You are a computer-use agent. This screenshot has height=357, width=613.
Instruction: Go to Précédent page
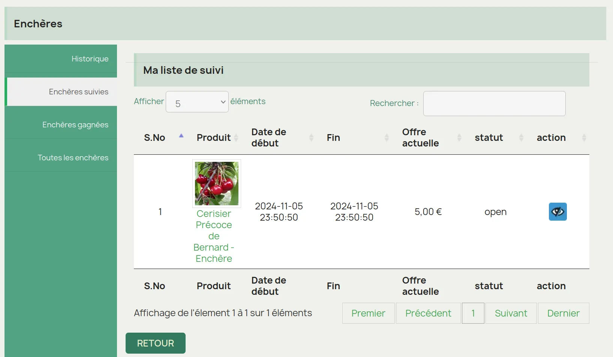[428, 313]
